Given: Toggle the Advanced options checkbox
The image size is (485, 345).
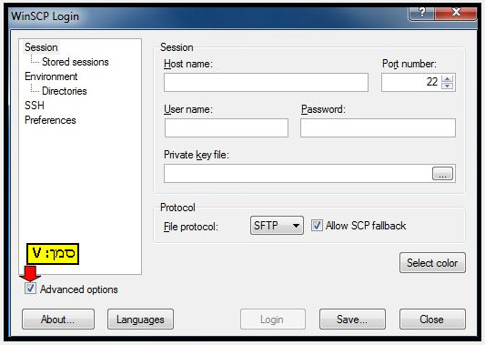Looking at the screenshot, I should pyautogui.click(x=30, y=289).
